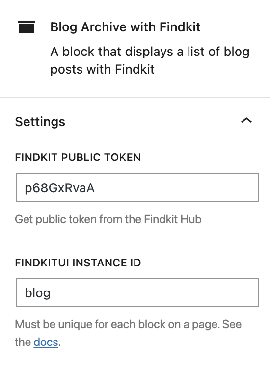Click the 'FINDKITUI INSTANCE ID' field label

[78, 263]
